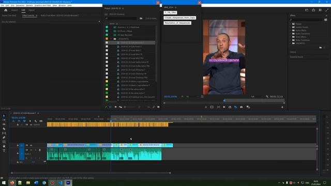
Task: Open Full playback resolution dropdown
Action: coord(257,97)
